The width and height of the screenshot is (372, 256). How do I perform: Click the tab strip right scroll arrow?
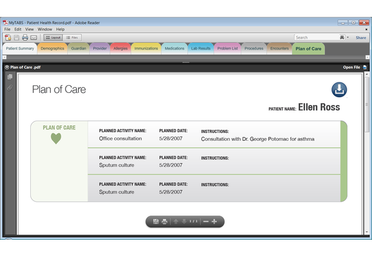[x=367, y=57]
